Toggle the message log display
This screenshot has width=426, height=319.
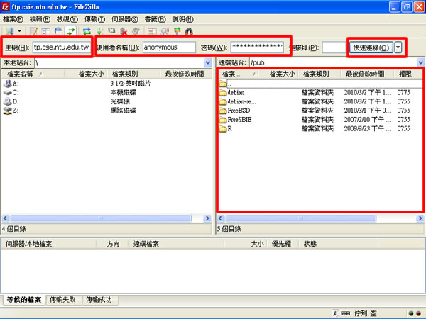34,31
